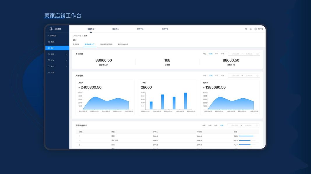
Task: Select the highlighted blue device tab
Action: point(90,44)
